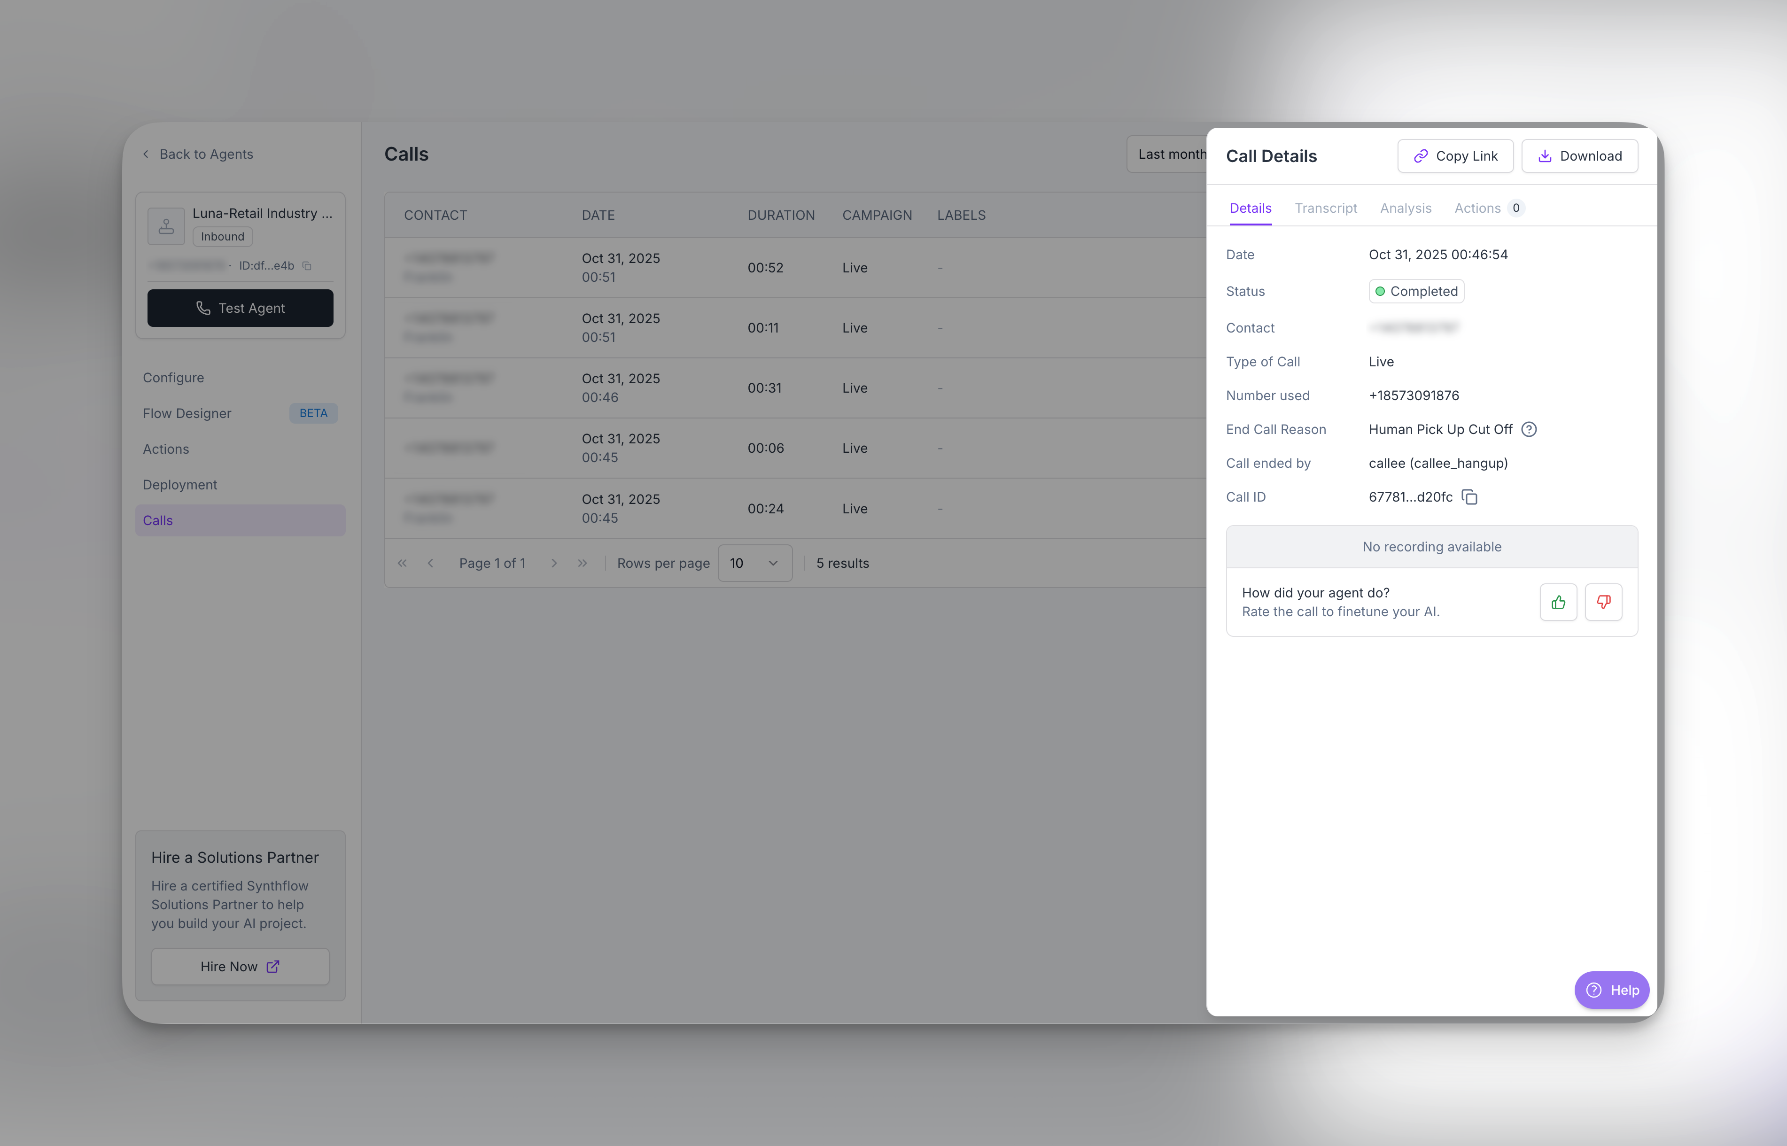Rate the call with thumbs up
The height and width of the screenshot is (1146, 1787).
click(x=1558, y=602)
